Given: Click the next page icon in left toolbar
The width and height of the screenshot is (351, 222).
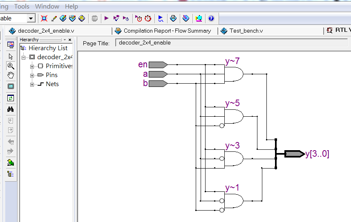Looking at the screenshot, I should 11,130.
